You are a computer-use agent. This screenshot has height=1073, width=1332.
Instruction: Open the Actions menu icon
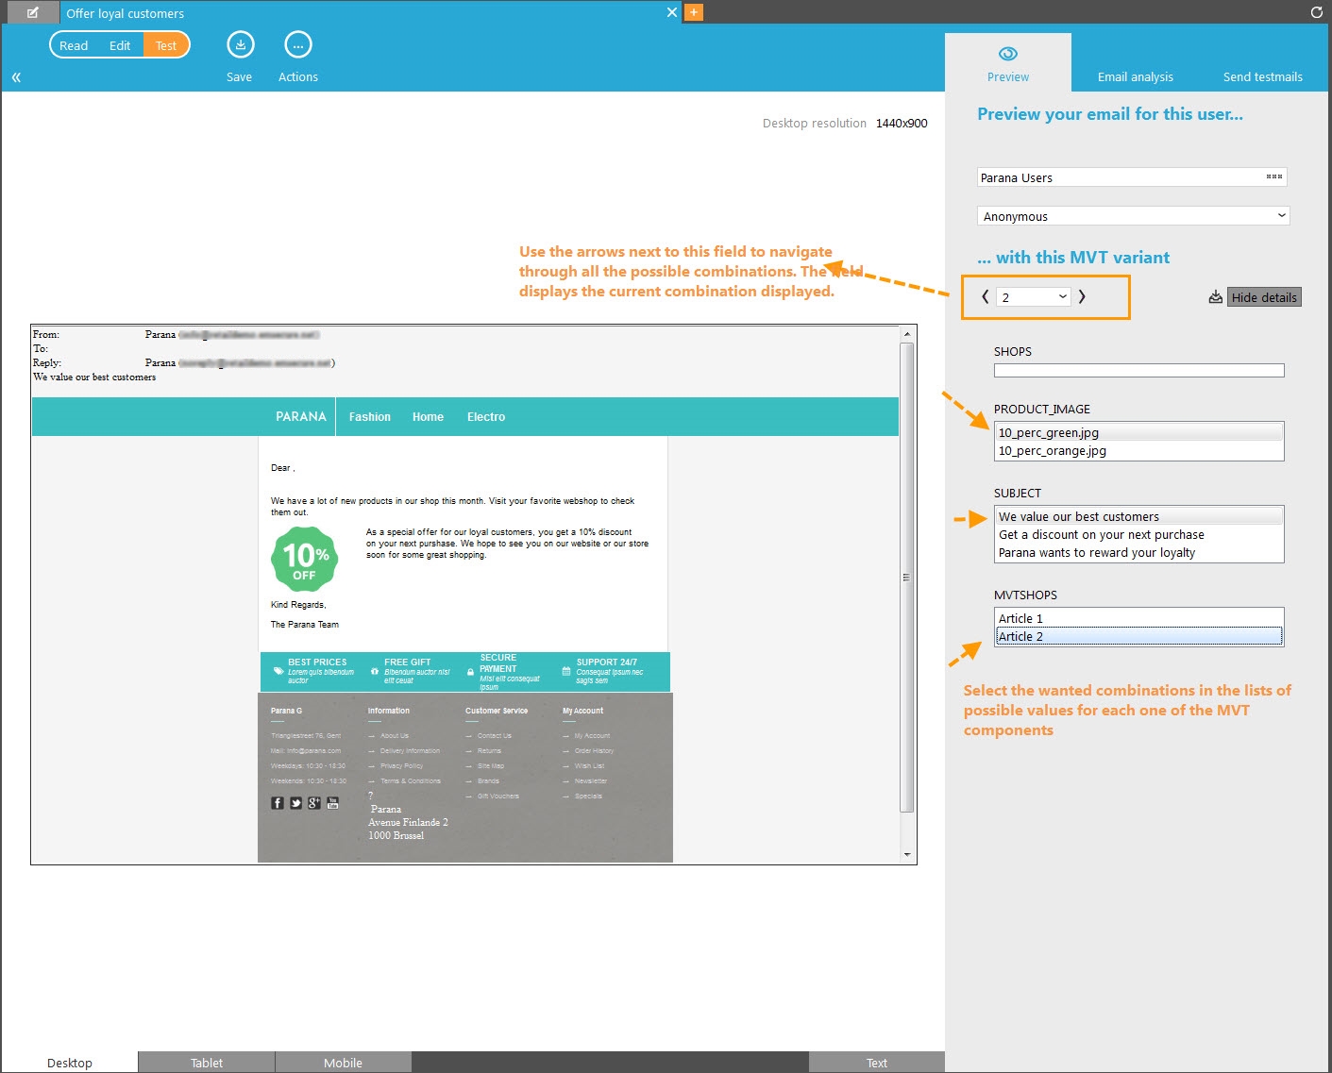[x=297, y=45]
